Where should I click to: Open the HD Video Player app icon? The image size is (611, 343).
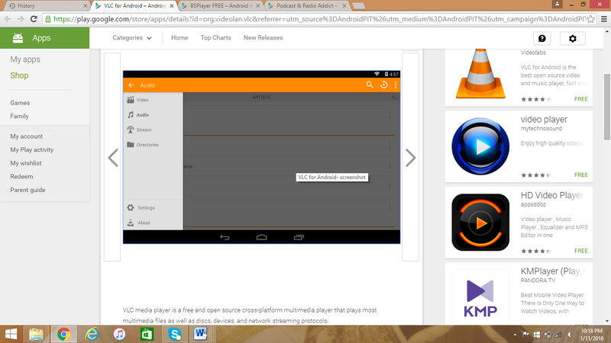pyautogui.click(x=480, y=222)
